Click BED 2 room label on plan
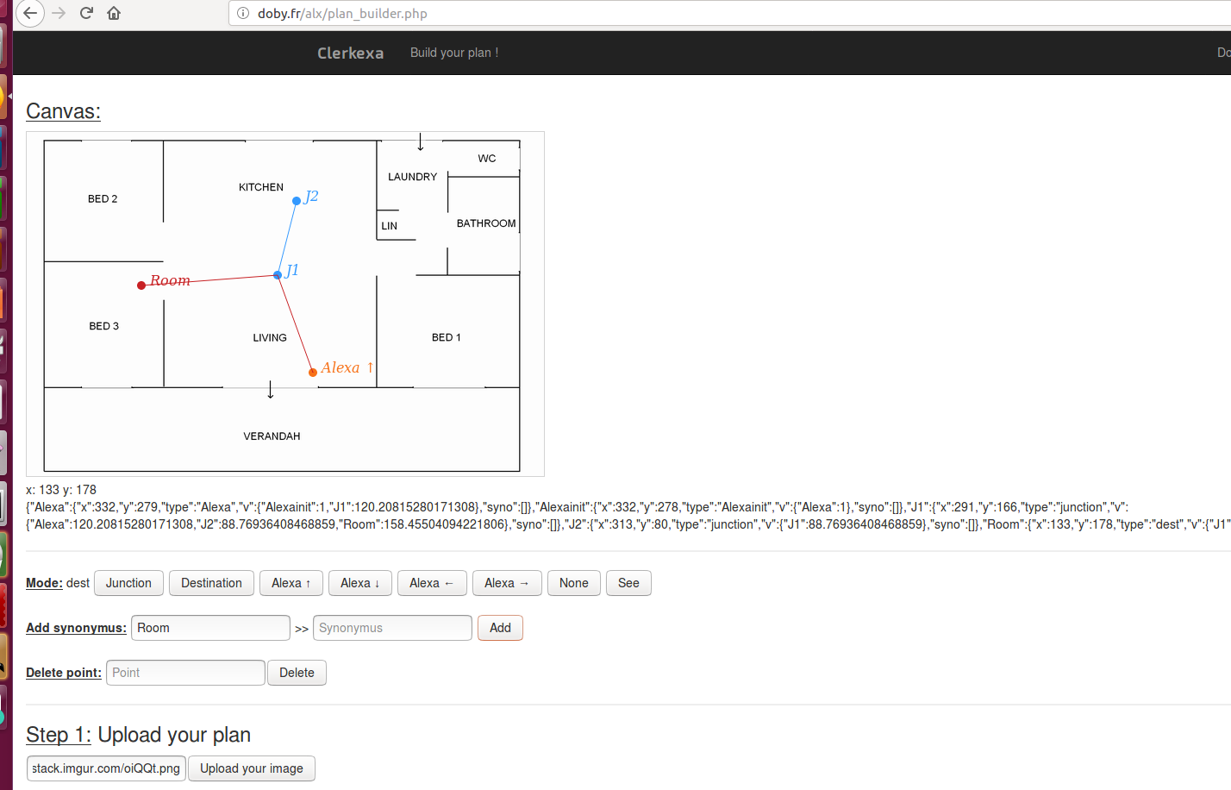 tap(103, 199)
